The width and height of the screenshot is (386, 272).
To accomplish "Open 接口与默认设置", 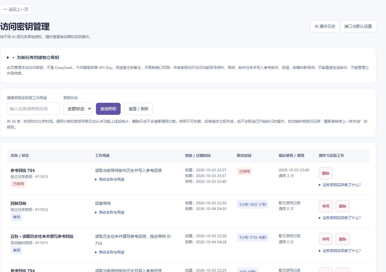I will click(x=358, y=26).
